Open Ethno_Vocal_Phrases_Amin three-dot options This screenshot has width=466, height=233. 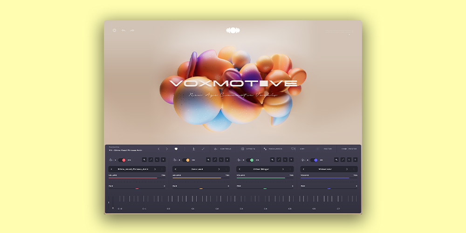(x=162, y=169)
